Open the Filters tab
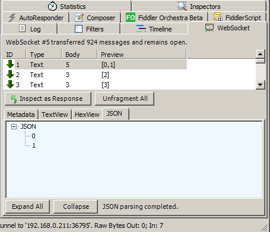Screen dimensions: 270x232 tap(89, 29)
